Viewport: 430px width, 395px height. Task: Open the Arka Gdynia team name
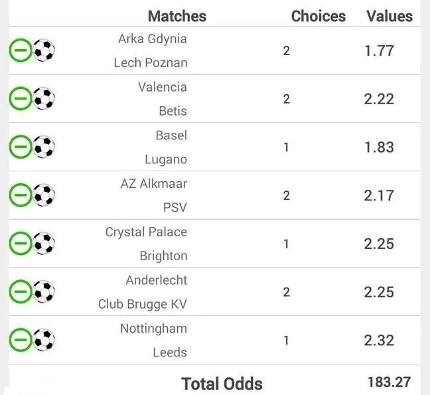(153, 39)
